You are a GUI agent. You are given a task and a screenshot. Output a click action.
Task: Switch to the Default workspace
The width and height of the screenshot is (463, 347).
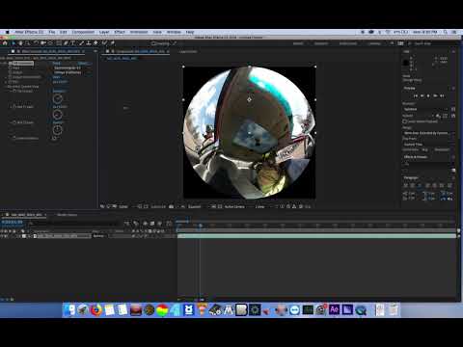click(298, 43)
